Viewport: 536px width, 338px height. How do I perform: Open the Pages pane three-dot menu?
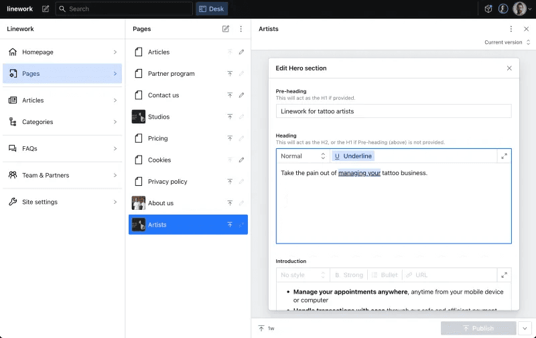241,29
